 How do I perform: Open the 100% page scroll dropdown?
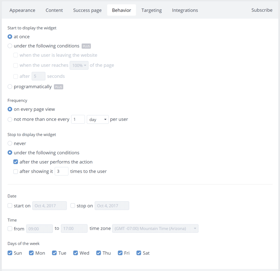[79, 65]
